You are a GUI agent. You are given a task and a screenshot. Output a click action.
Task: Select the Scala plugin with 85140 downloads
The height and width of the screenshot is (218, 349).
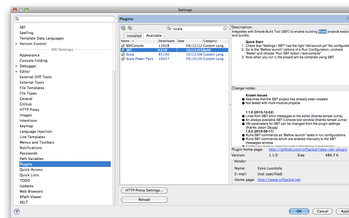pos(174,55)
